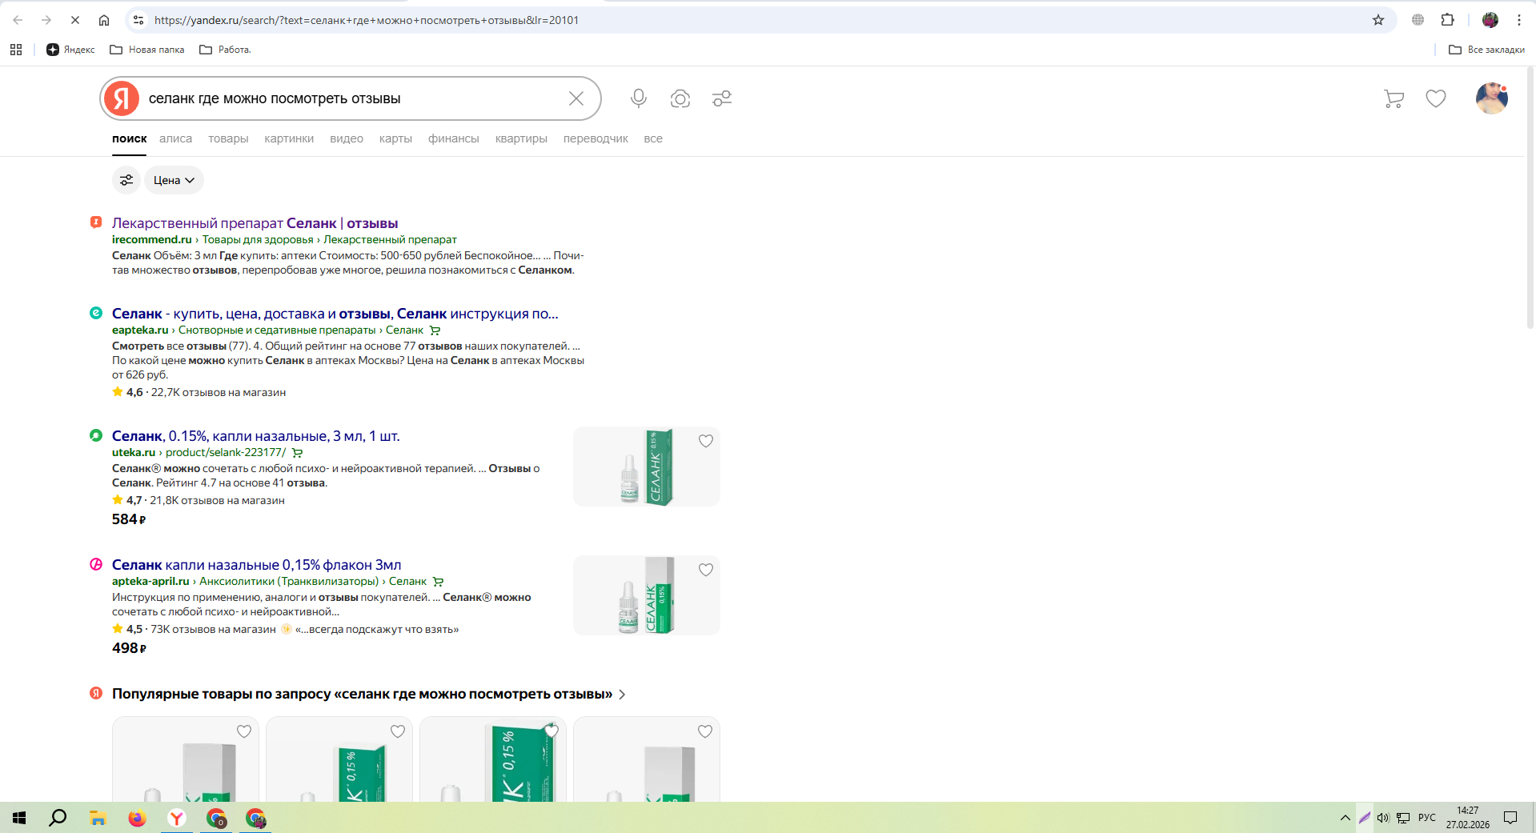Open the shopping cart icon
This screenshot has height=833, width=1536.
(x=1394, y=98)
